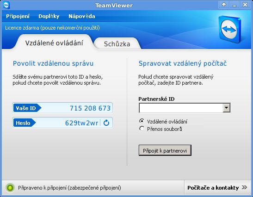Select the Vzdálené ovládání radio button

point(142,121)
